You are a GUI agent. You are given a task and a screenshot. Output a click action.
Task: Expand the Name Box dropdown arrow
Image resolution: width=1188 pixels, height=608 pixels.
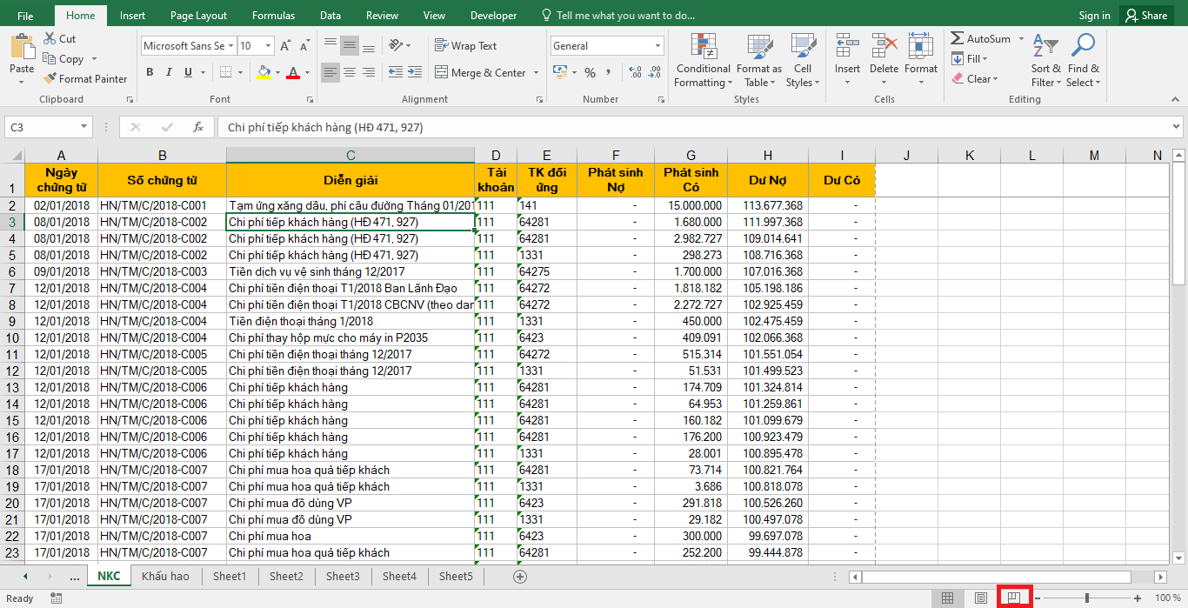click(x=83, y=127)
